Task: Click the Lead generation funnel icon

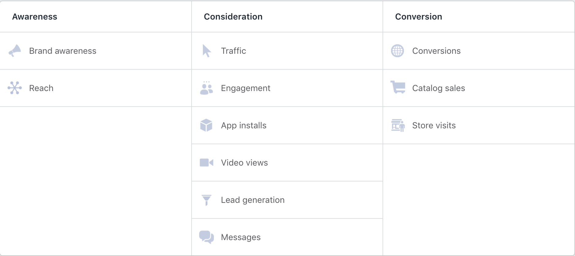Action: [x=206, y=200]
